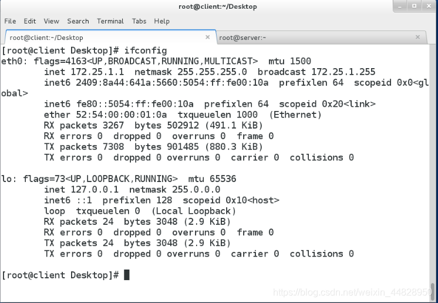Open the Tabs menu
The image size is (438, 303).
point(139,21)
